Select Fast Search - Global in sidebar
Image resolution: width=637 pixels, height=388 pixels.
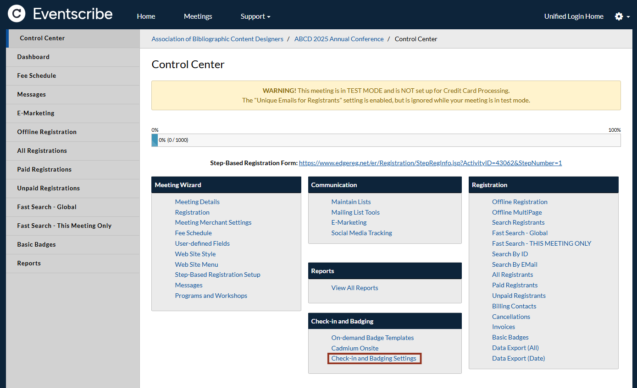(73, 207)
